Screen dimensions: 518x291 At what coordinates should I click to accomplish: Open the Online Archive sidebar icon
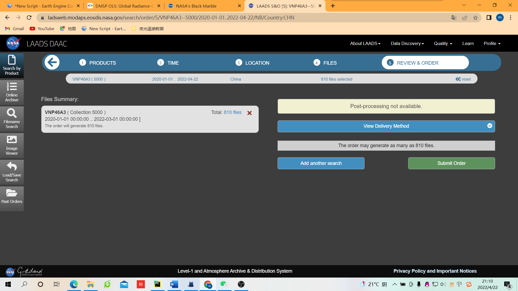pyautogui.click(x=12, y=92)
